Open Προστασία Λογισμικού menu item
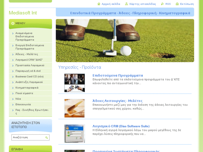203x152 pixels. 30,65
